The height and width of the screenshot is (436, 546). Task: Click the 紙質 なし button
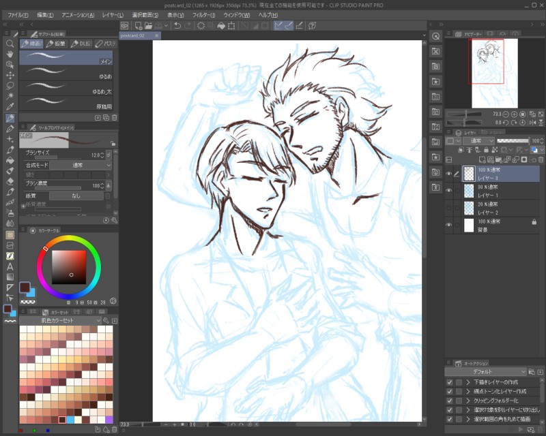(x=76, y=196)
